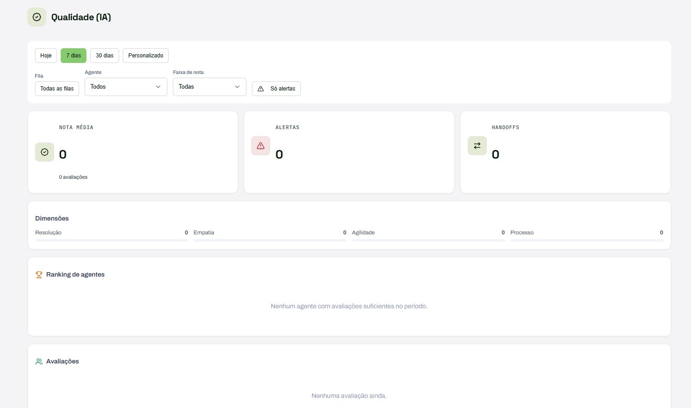Click the Empatia progress bar
This screenshot has width=691, height=408.
pos(270,240)
